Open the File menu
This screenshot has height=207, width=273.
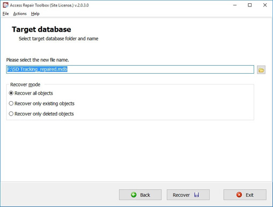click(5, 13)
